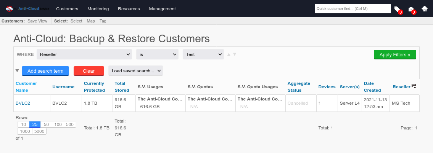Sort by Server(s) column

click(349, 86)
